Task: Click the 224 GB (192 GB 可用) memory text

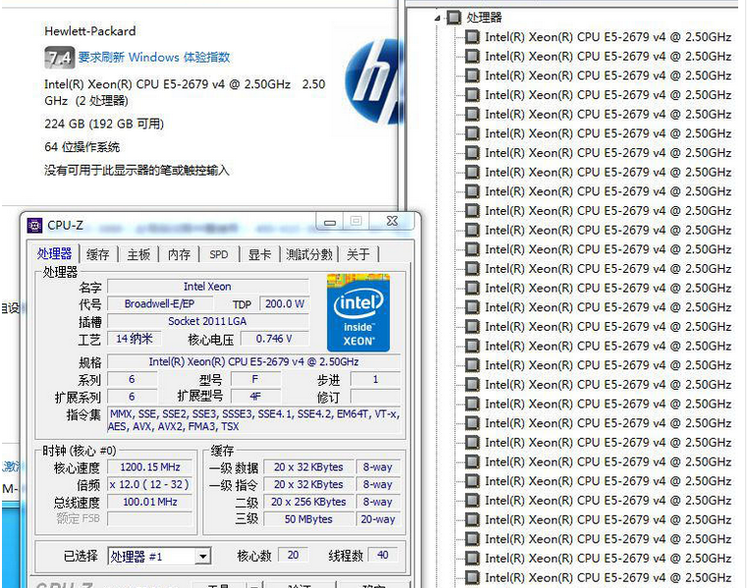Action: pos(104,124)
